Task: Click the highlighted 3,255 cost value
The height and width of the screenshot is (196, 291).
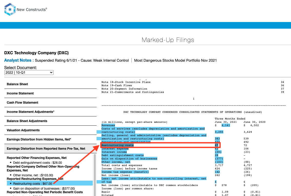Action: coord(219,132)
